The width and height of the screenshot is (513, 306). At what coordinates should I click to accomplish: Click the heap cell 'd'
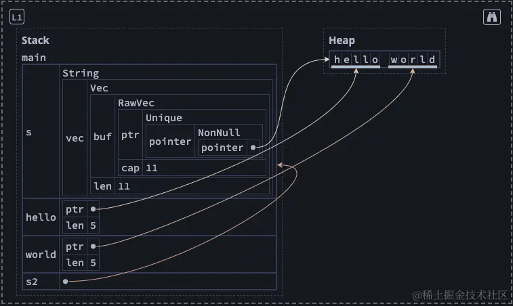pos(432,60)
